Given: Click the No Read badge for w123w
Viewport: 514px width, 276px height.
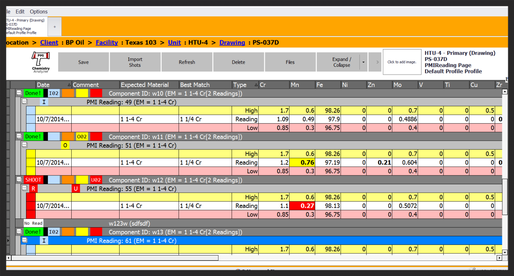Looking at the screenshot, I should click(x=33, y=223).
